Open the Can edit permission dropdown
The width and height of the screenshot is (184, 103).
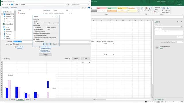pyautogui.click(x=158, y=29)
